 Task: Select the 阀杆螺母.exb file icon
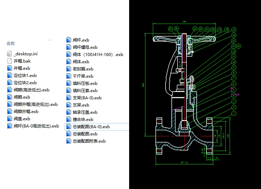click(69, 47)
